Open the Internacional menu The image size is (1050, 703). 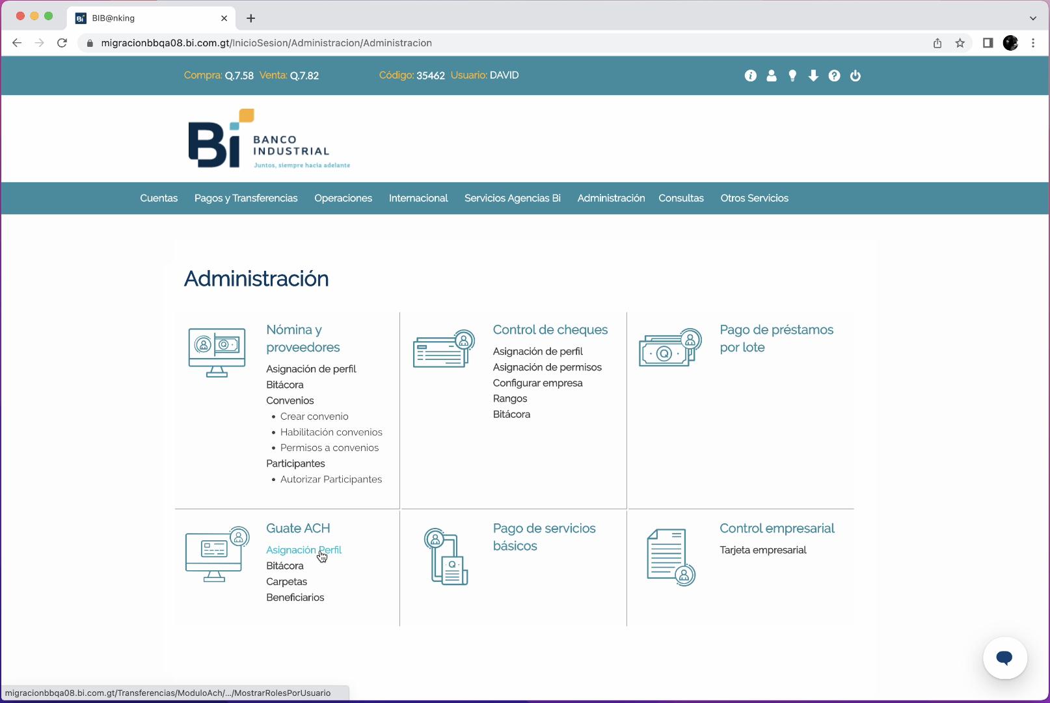tap(418, 199)
